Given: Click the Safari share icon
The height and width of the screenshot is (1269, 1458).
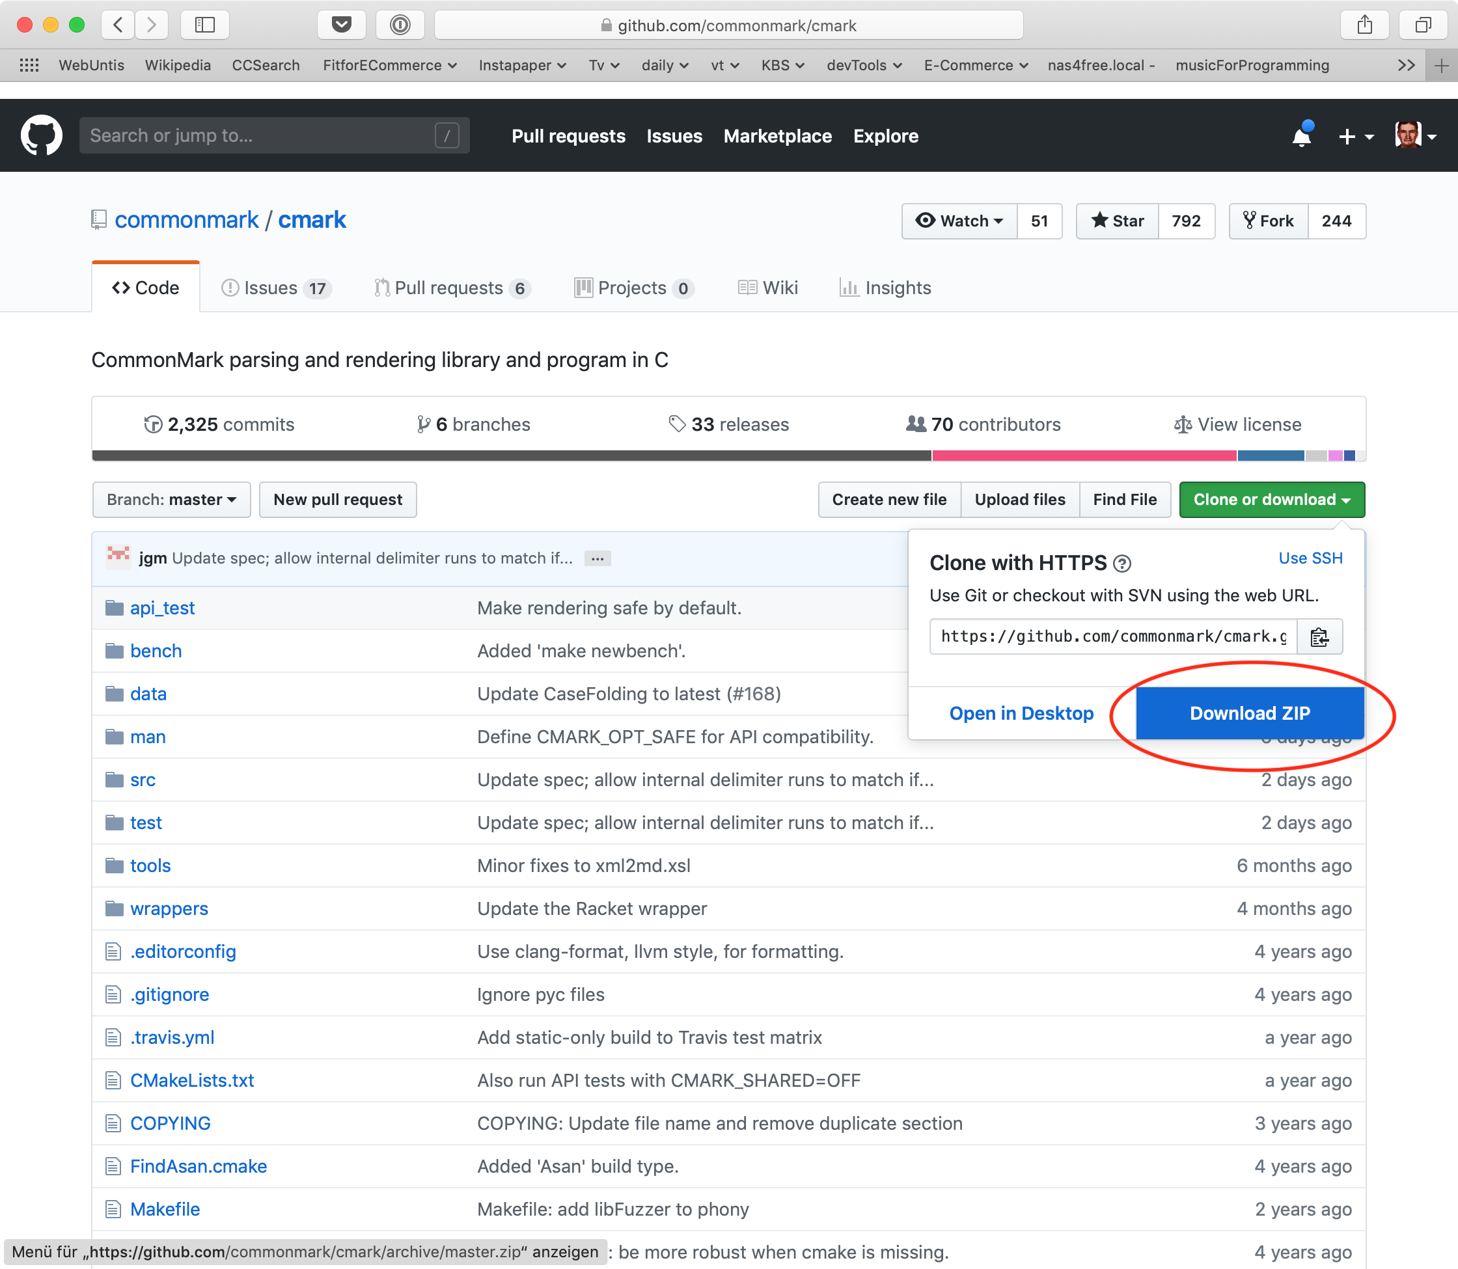Looking at the screenshot, I should 1364,25.
